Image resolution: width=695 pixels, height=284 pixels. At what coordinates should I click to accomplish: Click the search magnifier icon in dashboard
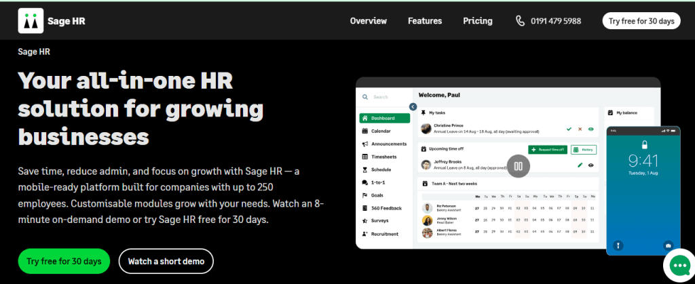point(365,97)
